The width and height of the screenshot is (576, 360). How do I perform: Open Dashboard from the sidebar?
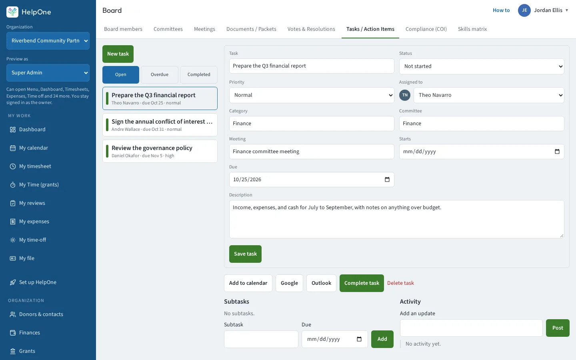(48, 130)
